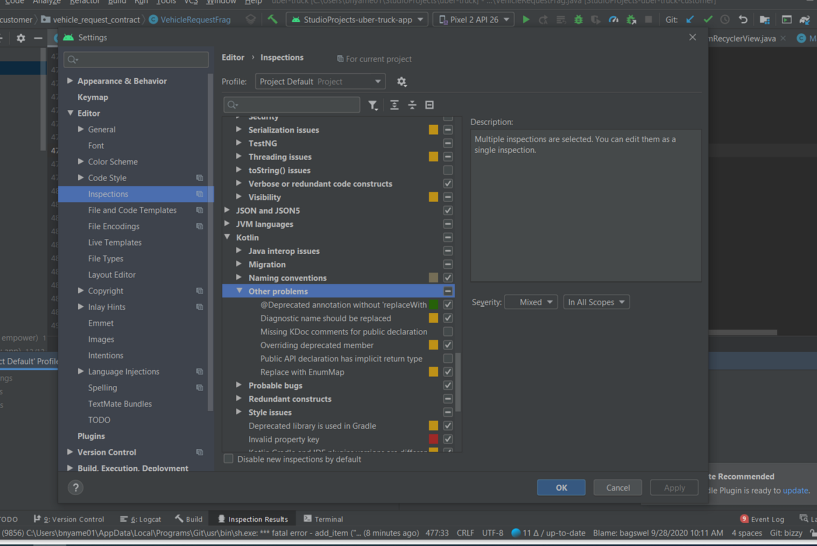This screenshot has height=546, width=817.
Task: Stop the running application
Action: (649, 19)
